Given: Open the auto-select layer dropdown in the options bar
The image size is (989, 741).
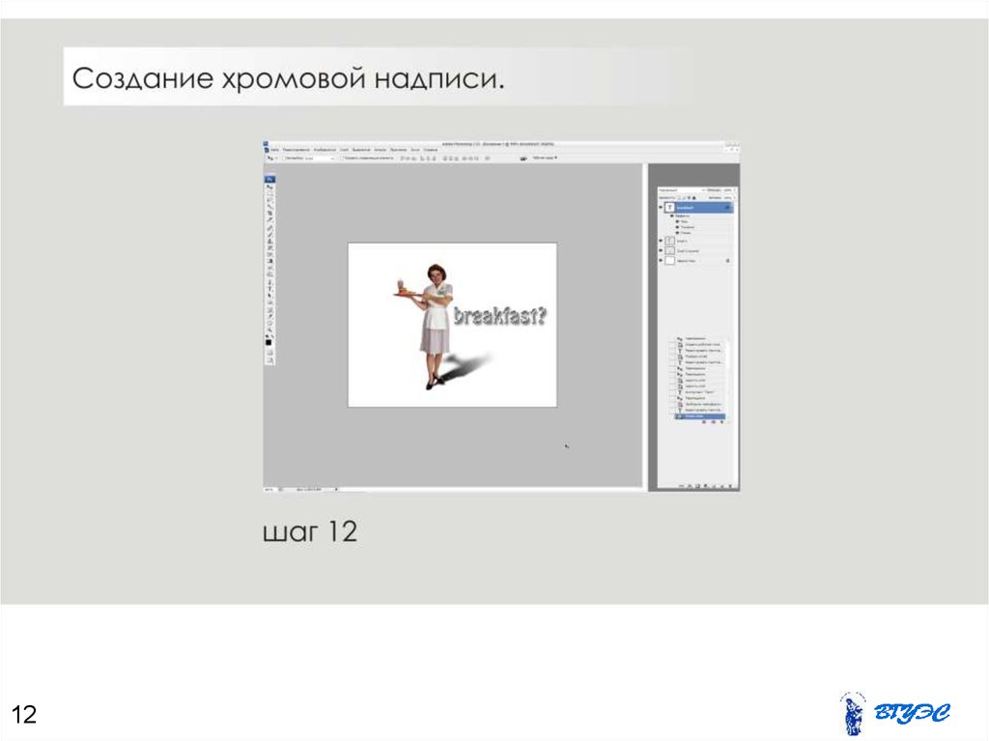Looking at the screenshot, I should [319, 158].
